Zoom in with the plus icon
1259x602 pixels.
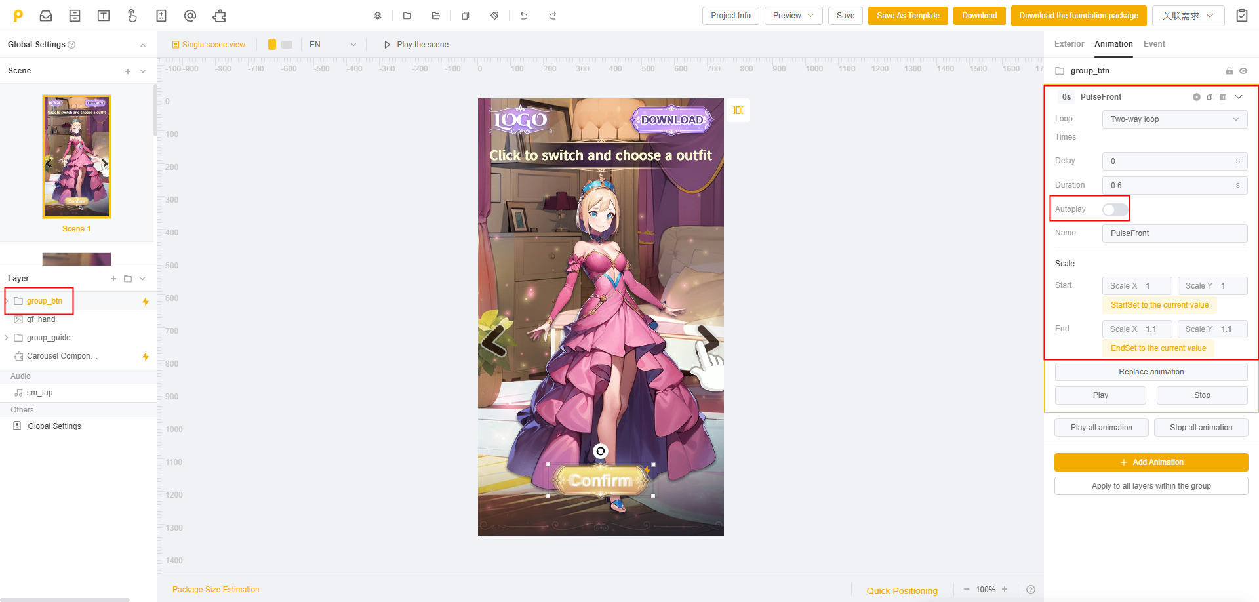coord(1005,590)
